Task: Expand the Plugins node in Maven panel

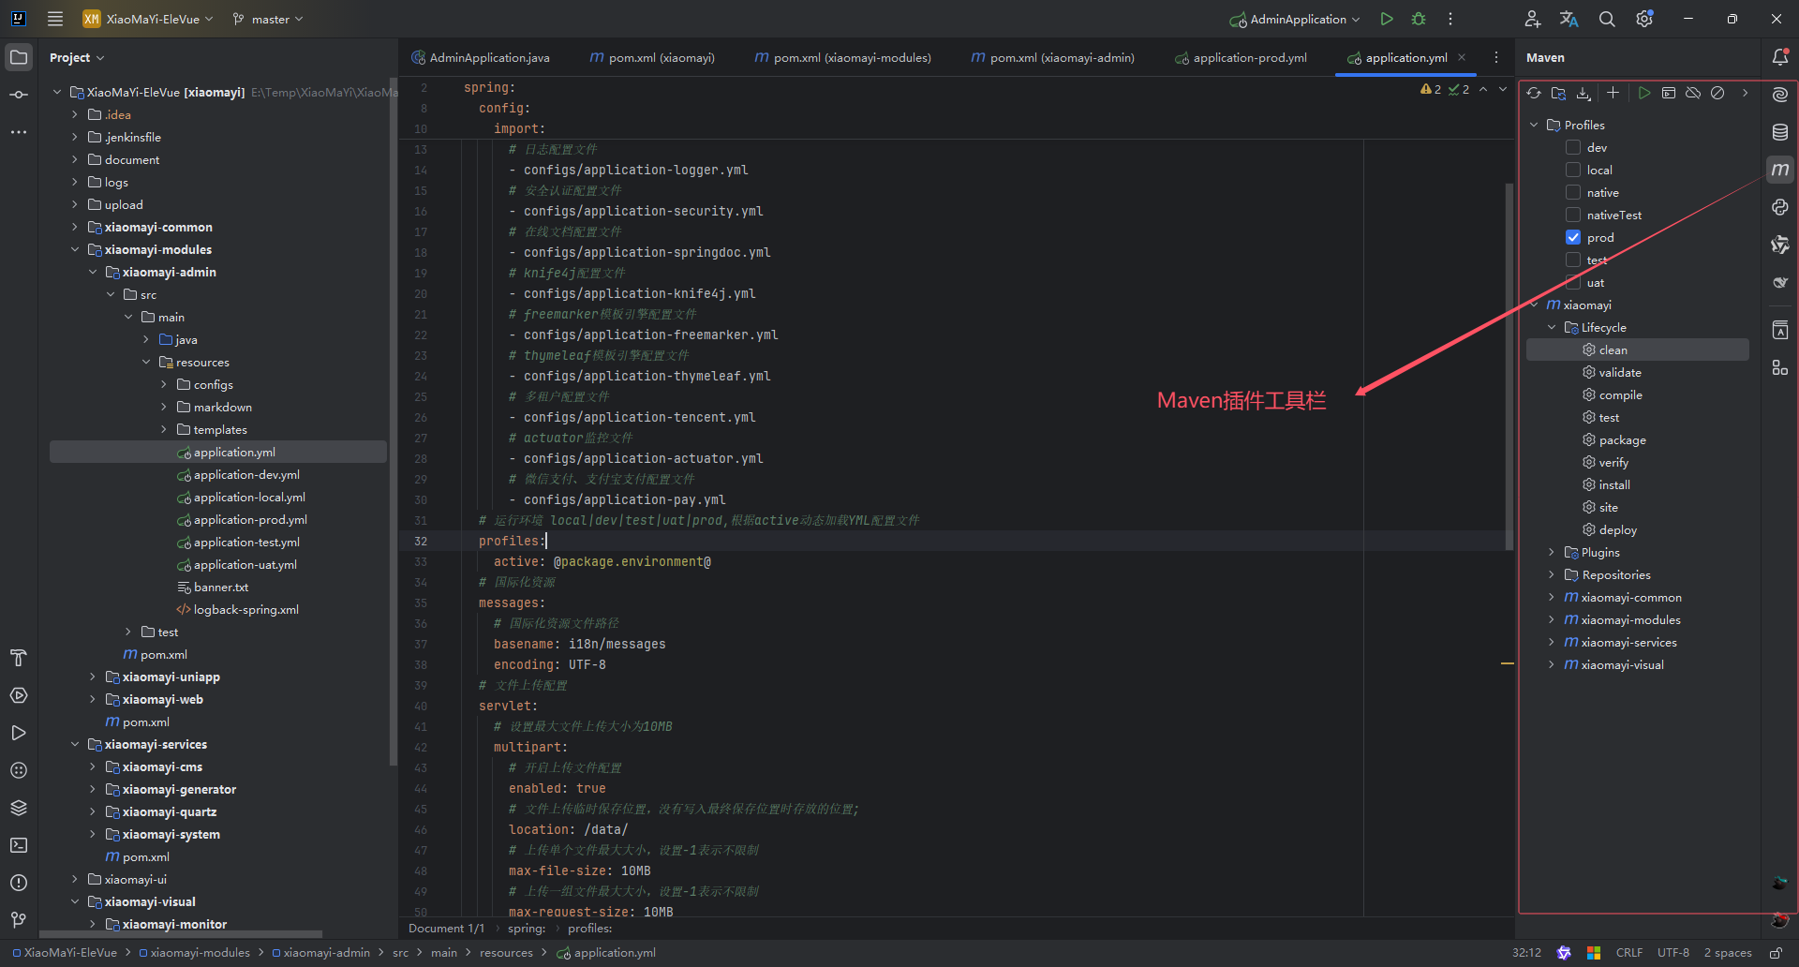Action: (x=1552, y=552)
